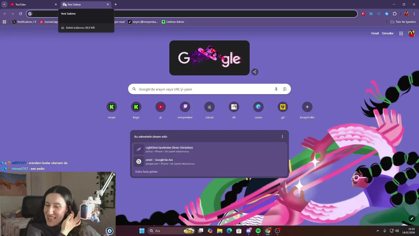
Task: Launch Copilot from taskbar
Action: coord(210,231)
